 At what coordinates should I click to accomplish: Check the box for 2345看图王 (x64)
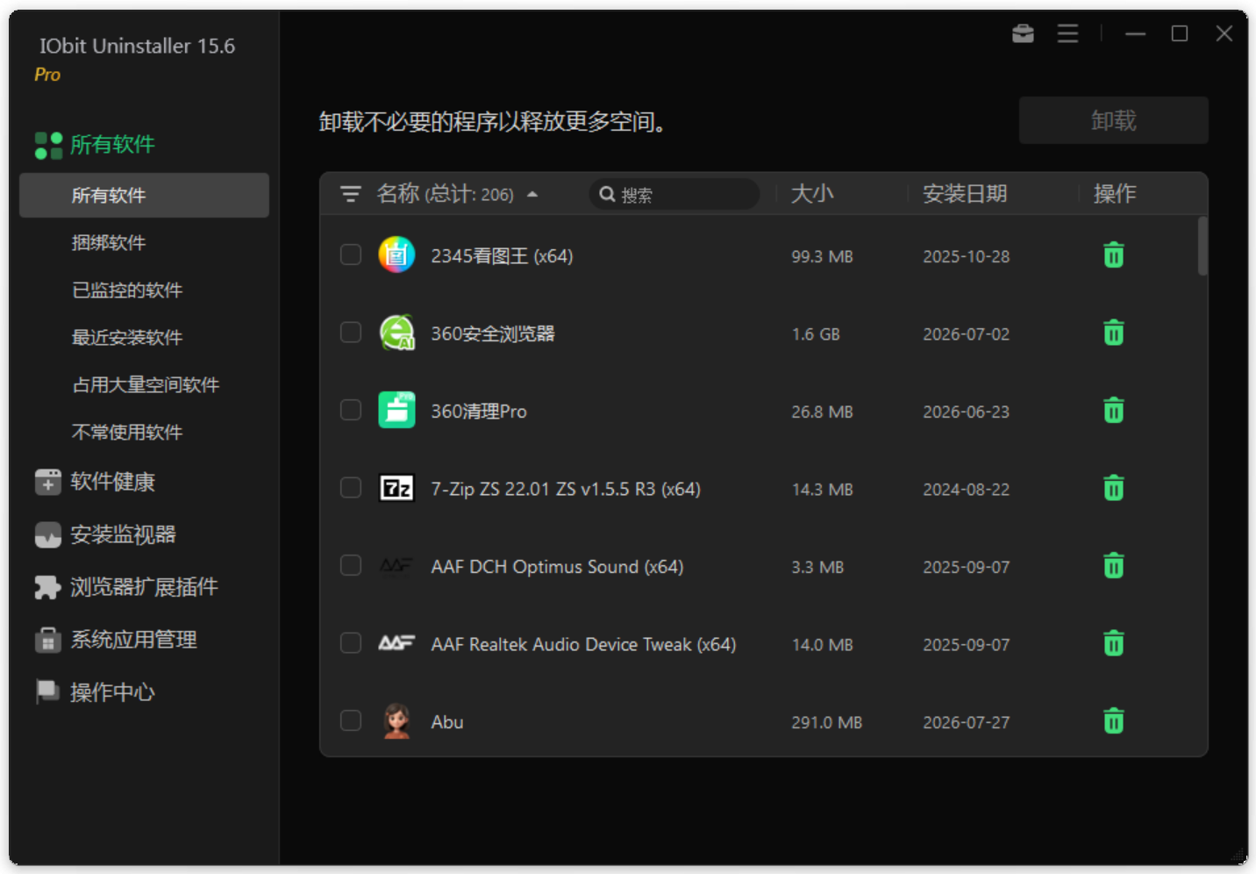coord(351,255)
